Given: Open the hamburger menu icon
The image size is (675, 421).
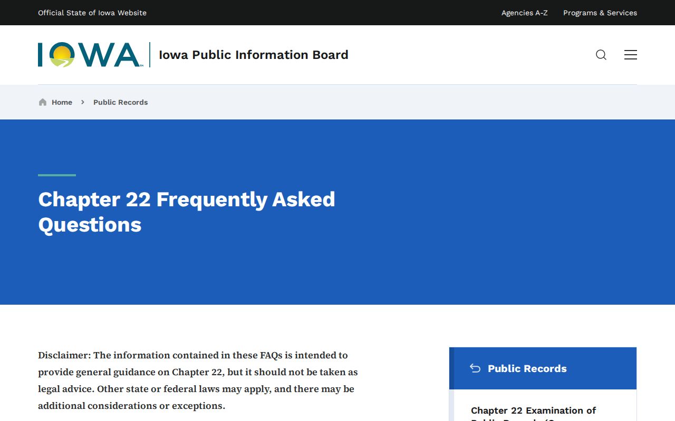Looking at the screenshot, I should tap(631, 55).
